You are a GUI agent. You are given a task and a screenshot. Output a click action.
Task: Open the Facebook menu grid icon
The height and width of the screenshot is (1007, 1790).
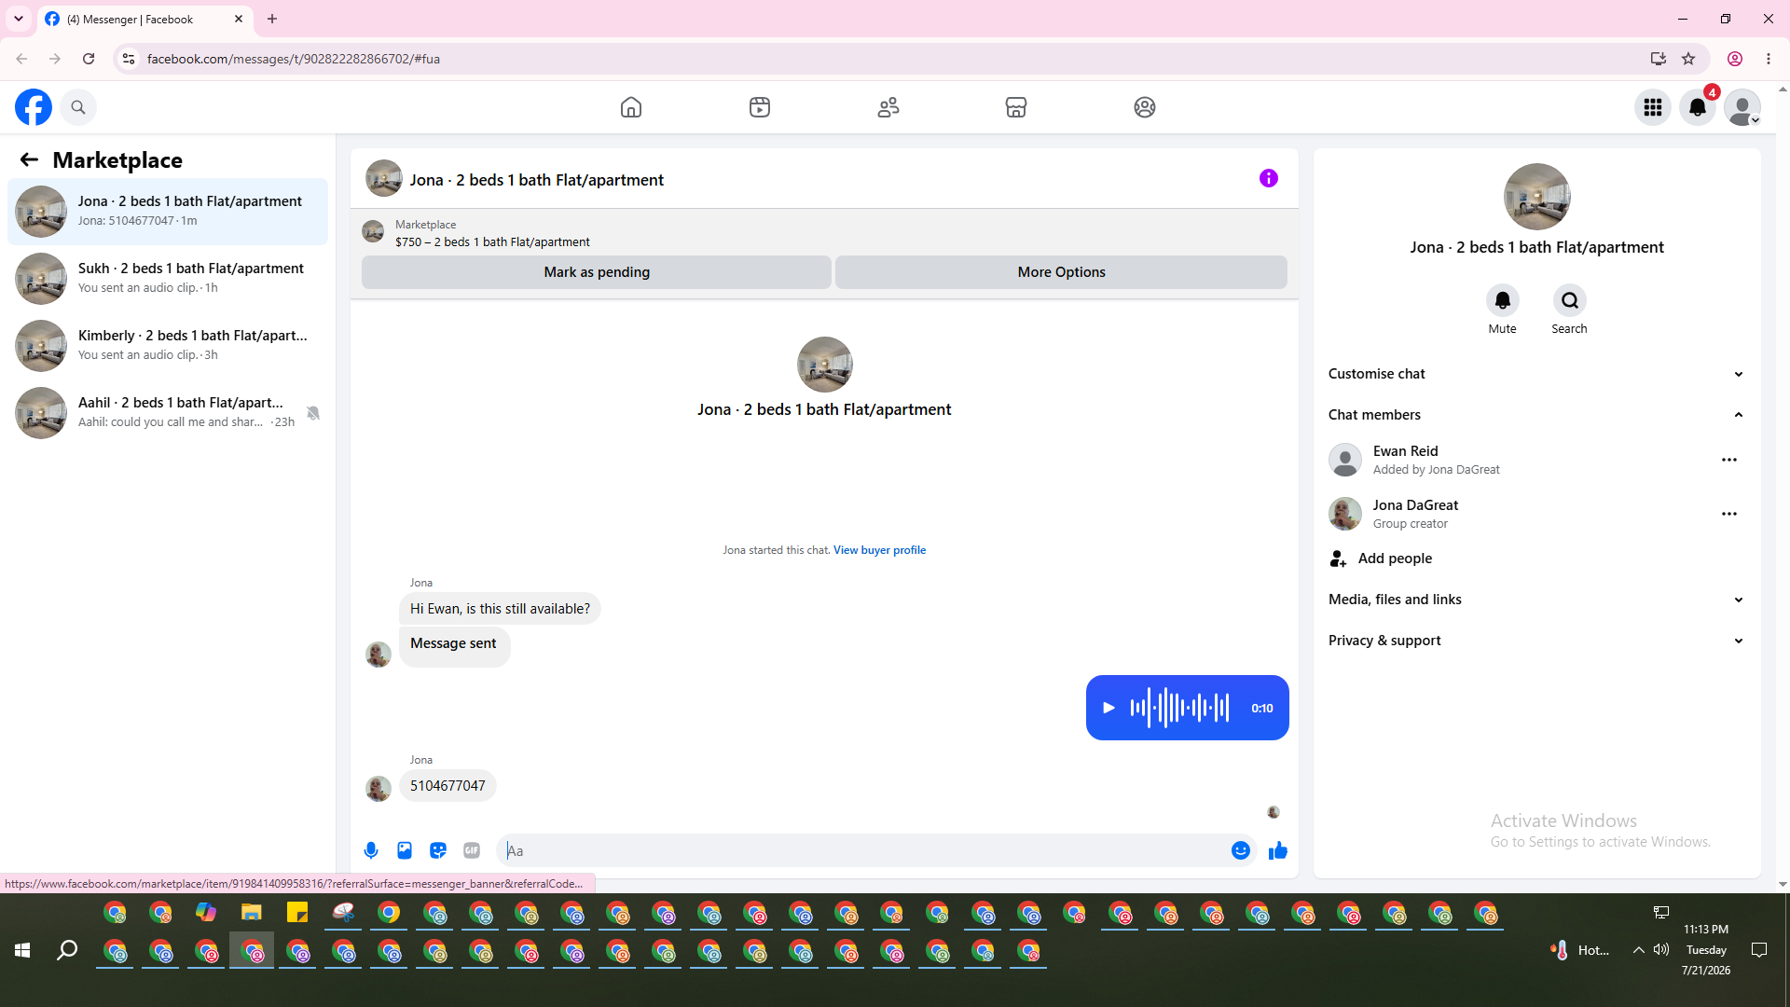coord(1653,107)
